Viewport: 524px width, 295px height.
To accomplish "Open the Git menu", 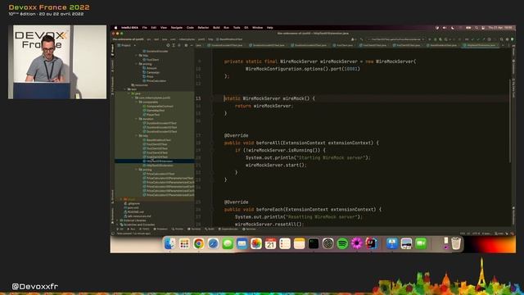I will click(246, 28).
